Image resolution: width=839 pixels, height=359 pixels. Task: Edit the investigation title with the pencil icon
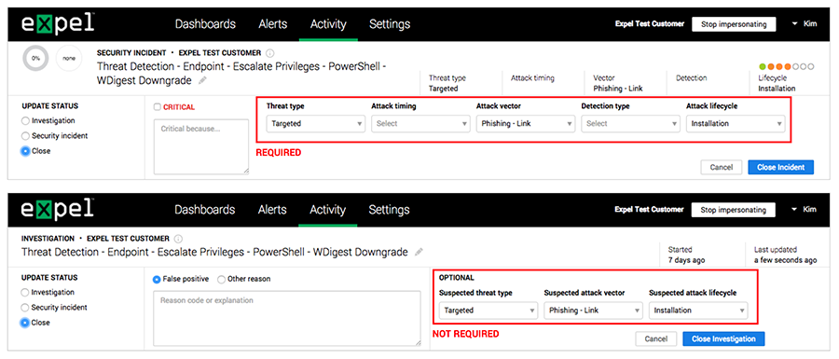[x=419, y=252]
